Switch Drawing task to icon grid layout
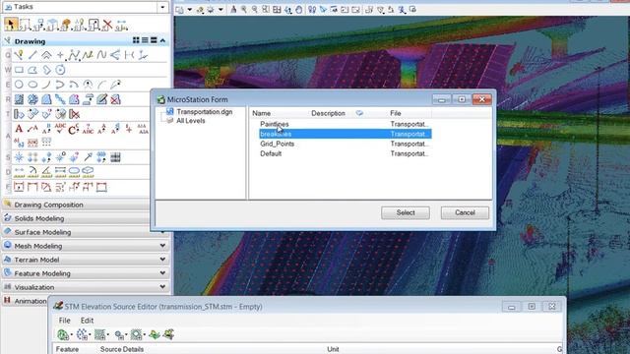The width and height of the screenshot is (630, 354). point(136,40)
